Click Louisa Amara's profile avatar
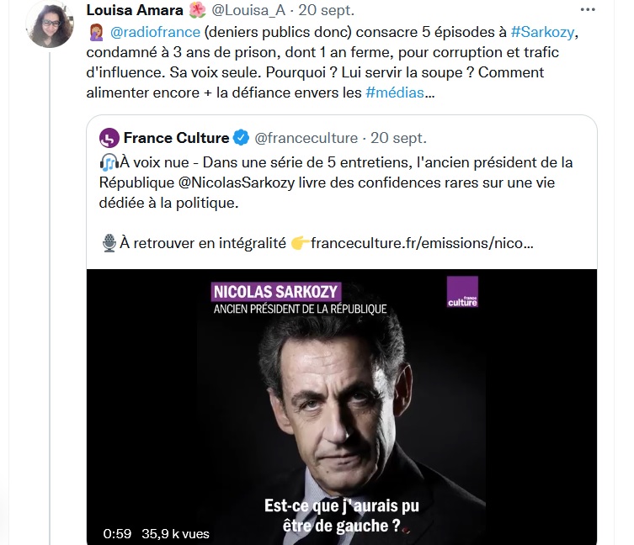634x545 pixels. pos(50,25)
